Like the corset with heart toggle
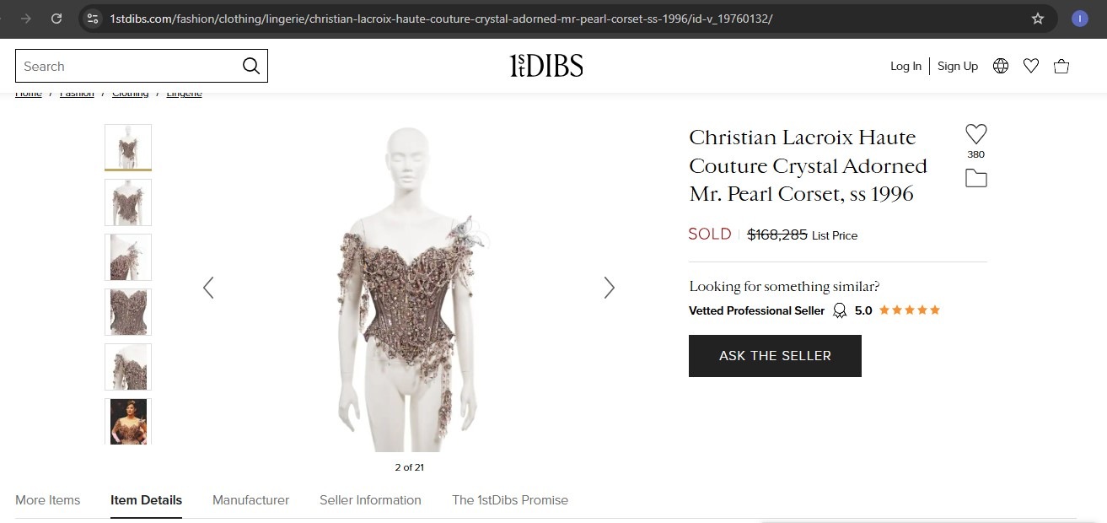Image resolution: width=1107 pixels, height=523 pixels. pos(975,134)
